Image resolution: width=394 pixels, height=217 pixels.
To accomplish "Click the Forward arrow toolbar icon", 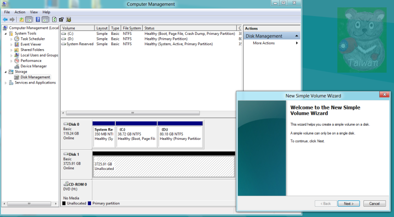I will [x=12, y=20].
